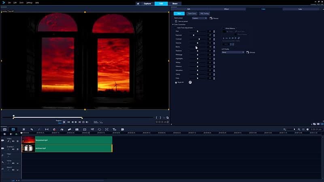Switch to Timeline view

point(13,129)
